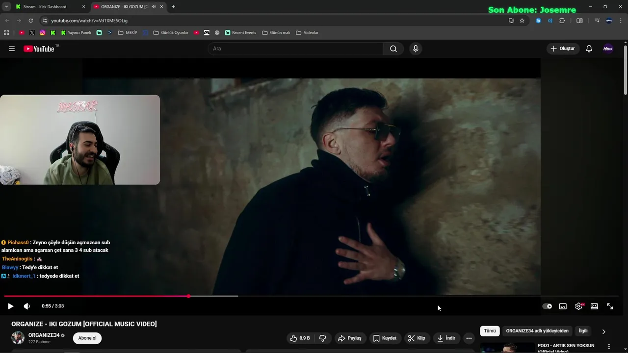This screenshot has width=628, height=353.
Task: Open the Videolar bookmark folder
Action: (307, 33)
